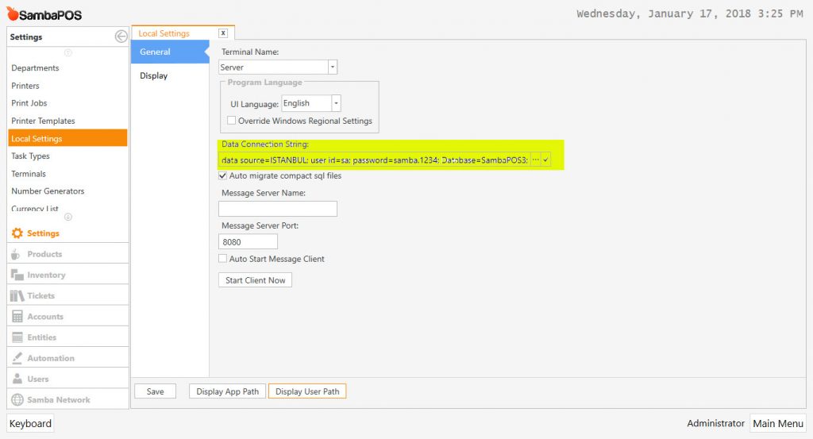This screenshot has height=439, width=813.
Task: Click the Administrator user label
Action: point(715,423)
